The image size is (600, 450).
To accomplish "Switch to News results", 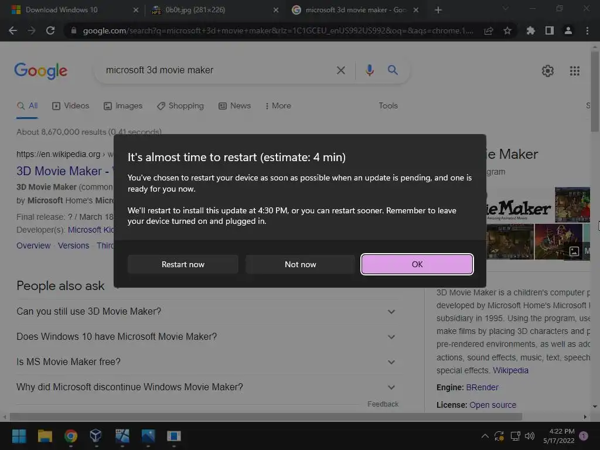I will tap(234, 105).
